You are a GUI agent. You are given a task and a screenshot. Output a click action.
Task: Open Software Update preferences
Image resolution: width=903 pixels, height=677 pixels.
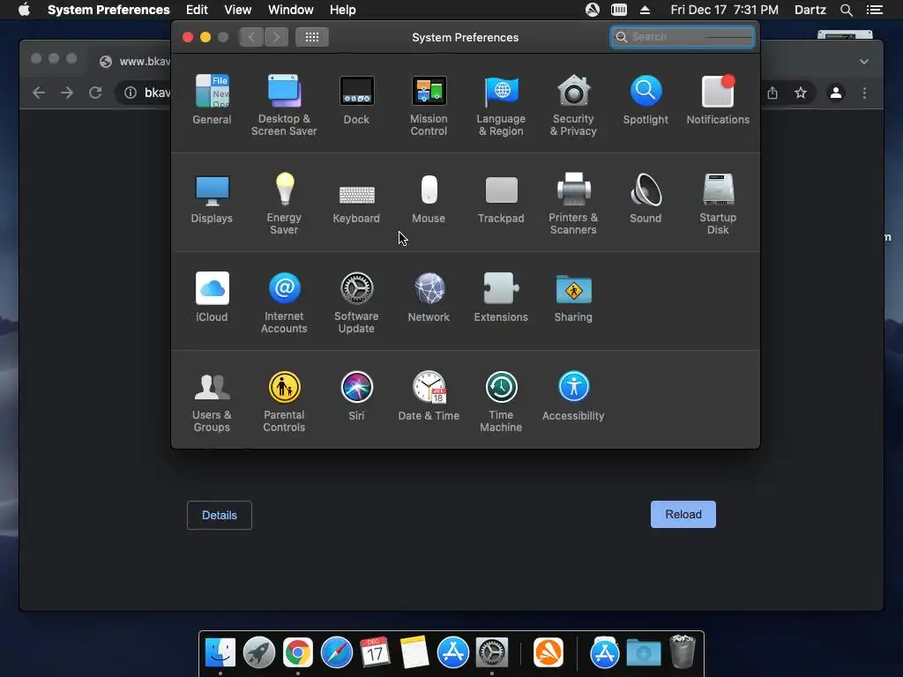tap(356, 303)
